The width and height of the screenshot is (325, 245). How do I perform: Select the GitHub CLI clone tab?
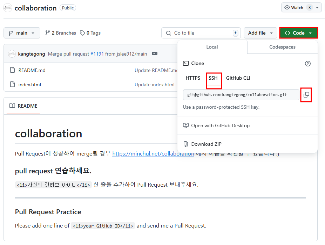pyautogui.click(x=238, y=78)
